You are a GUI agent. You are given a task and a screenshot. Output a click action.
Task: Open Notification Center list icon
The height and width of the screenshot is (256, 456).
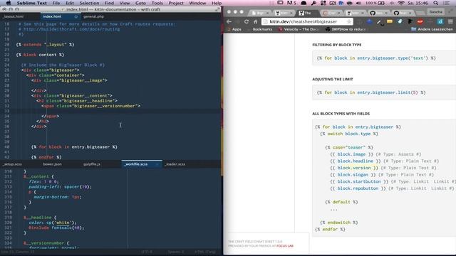coord(447,3)
